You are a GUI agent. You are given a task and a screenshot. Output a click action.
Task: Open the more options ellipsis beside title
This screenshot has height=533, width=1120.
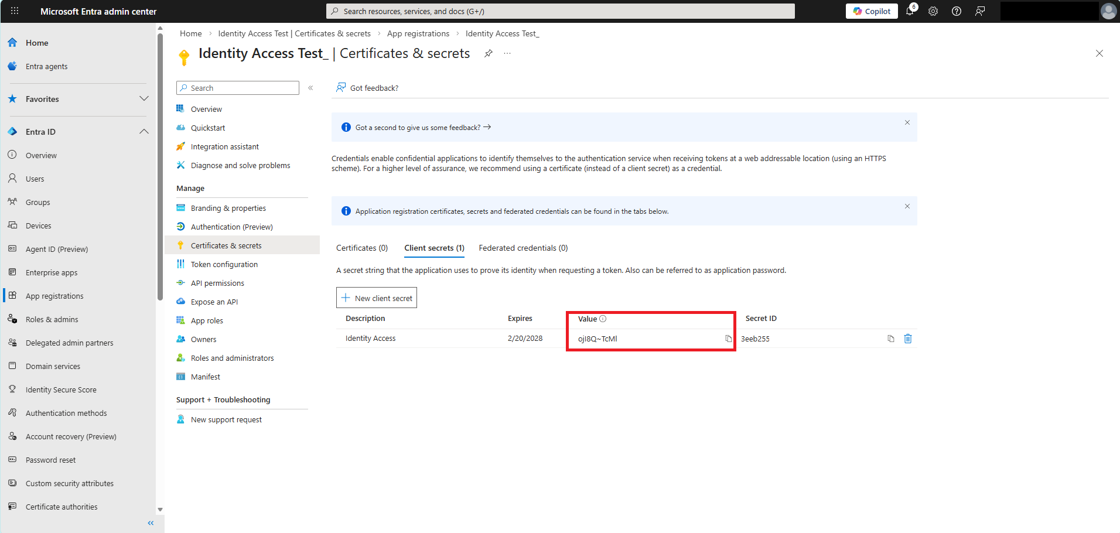tap(507, 53)
